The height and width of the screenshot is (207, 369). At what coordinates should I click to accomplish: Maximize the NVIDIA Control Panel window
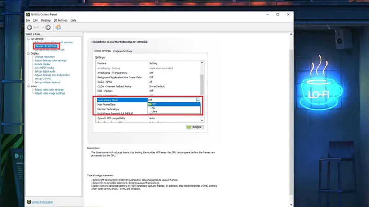point(278,14)
